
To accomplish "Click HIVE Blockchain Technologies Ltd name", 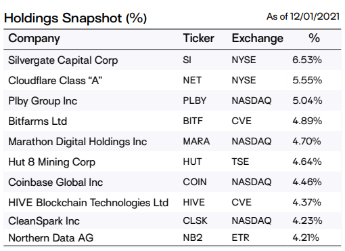I will (x=88, y=203).
